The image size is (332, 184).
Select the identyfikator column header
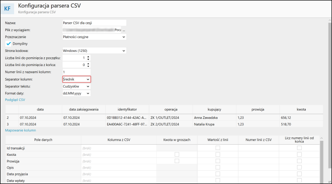pyautogui.click(x=127, y=109)
